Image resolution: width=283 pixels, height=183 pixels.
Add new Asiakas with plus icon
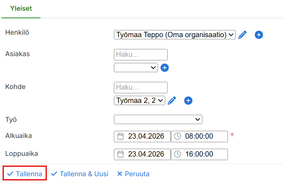(164, 68)
